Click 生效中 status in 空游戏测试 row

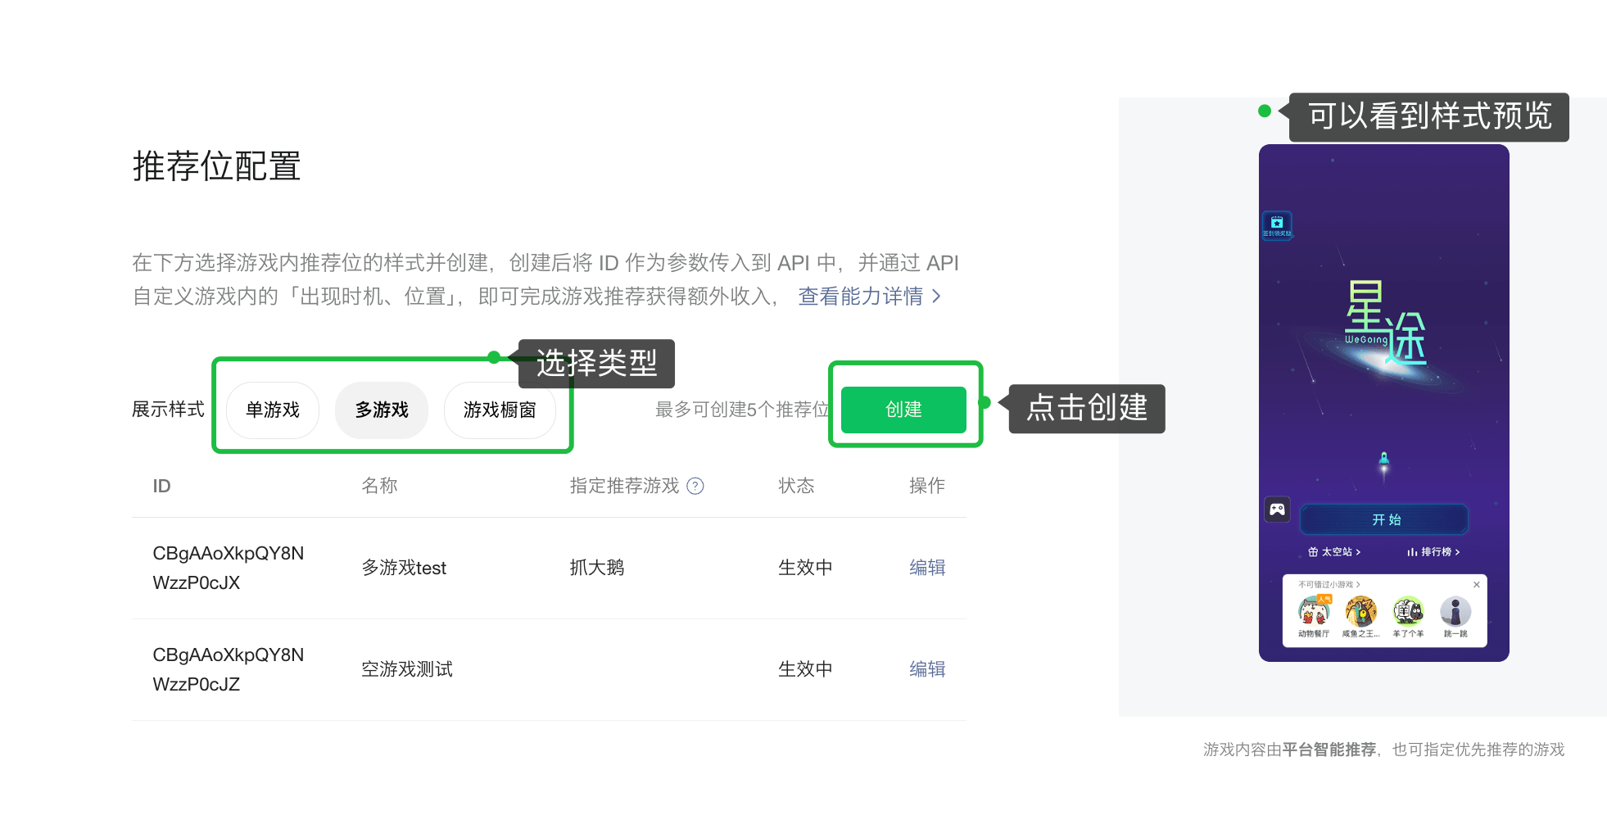805,669
